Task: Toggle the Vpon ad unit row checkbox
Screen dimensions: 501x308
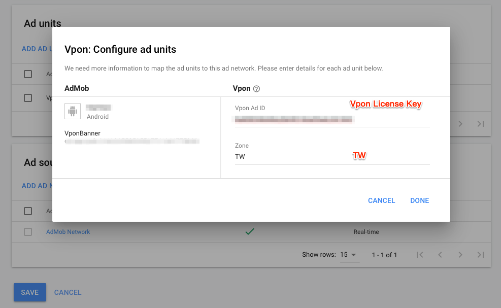Action: pos(28,98)
